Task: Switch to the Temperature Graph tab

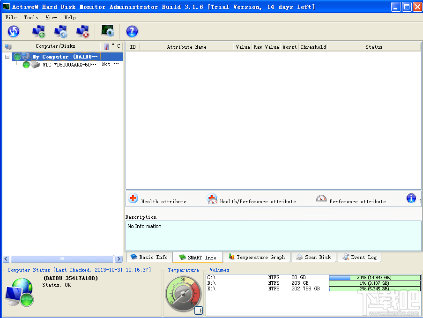Action: tap(257, 257)
